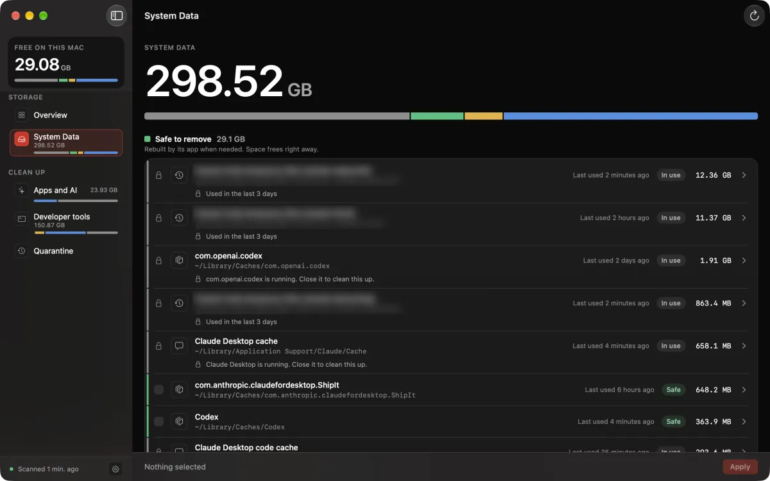
Task: Click the lock icon on the 863.4 MB row
Action: 158,303
